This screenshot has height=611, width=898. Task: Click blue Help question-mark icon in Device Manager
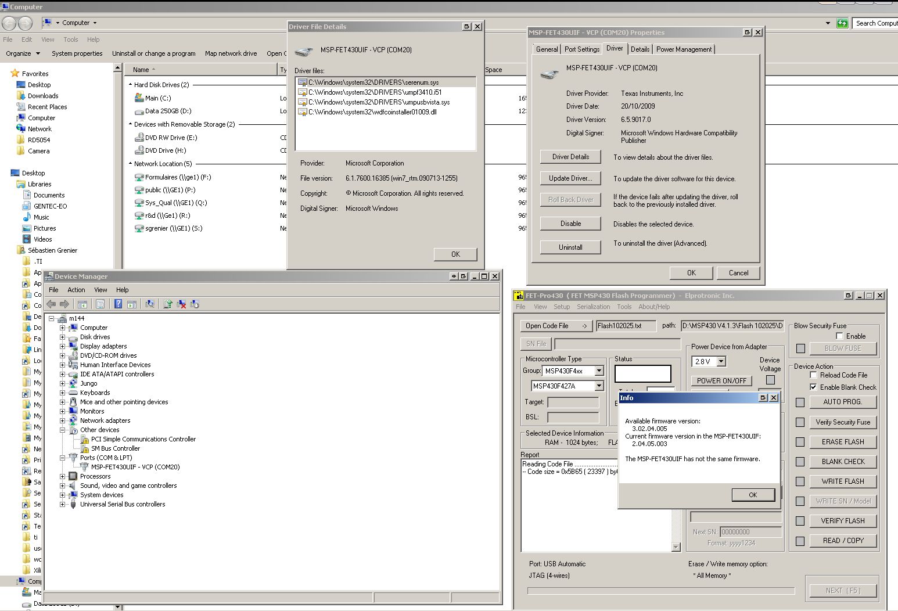point(118,304)
